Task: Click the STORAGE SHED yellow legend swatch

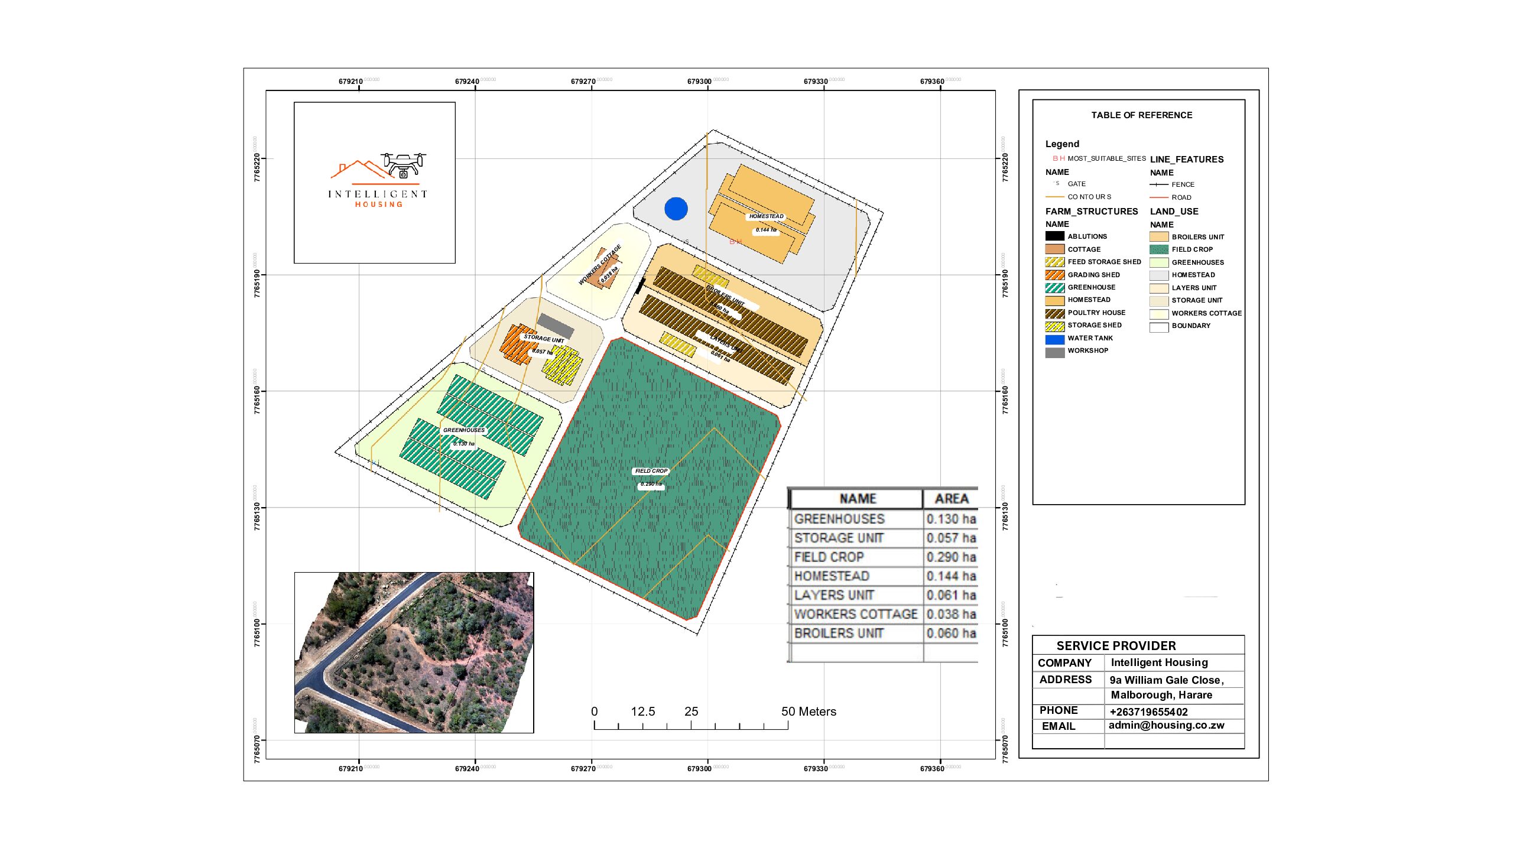Action: [x=1054, y=326]
